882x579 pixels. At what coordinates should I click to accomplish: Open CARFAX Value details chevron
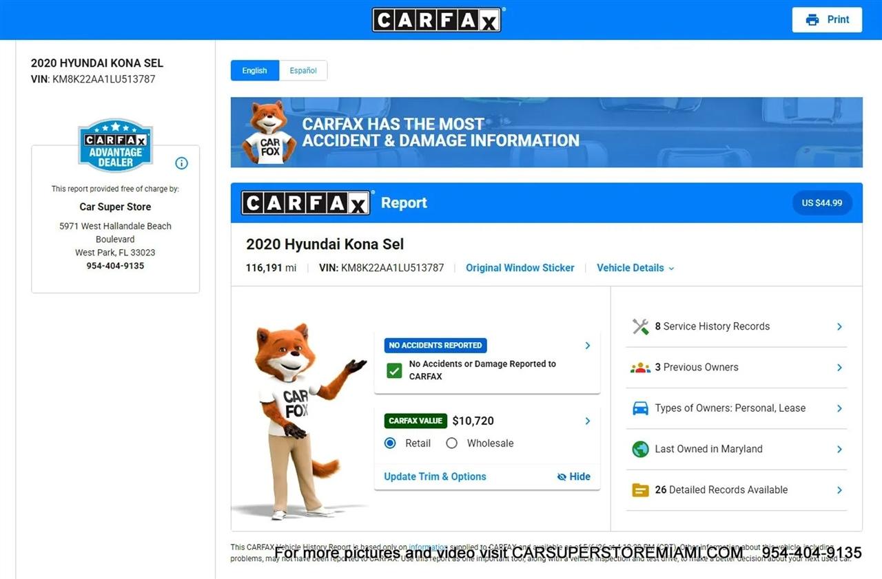pos(587,421)
